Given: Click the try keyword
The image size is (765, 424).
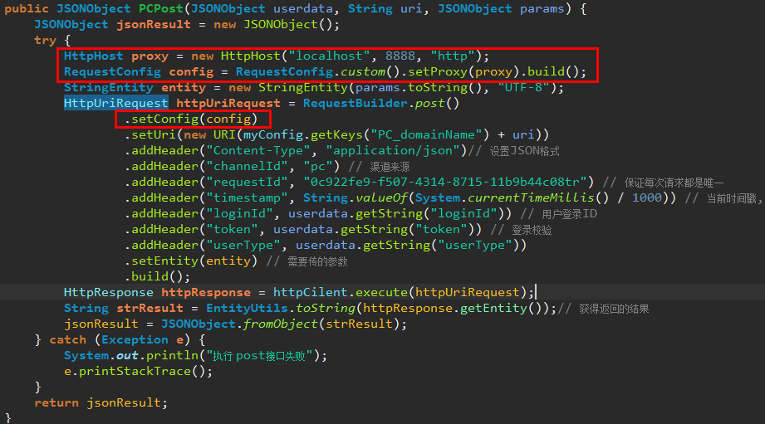Looking at the screenshot, I should tap(46, 41).
